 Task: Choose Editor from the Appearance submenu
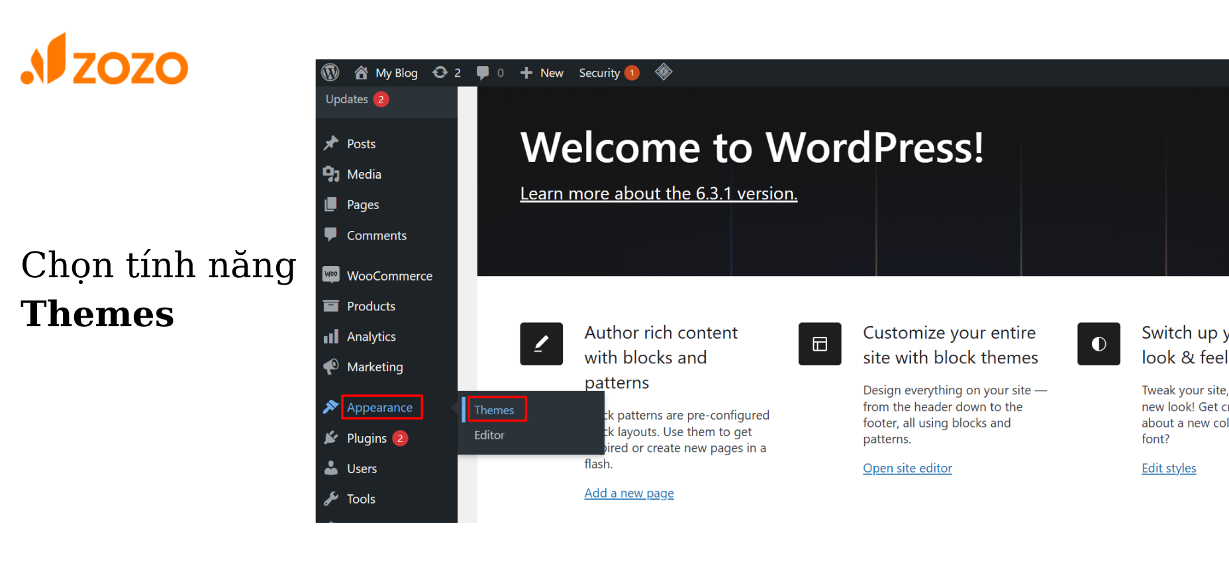click(x=489, y=435)
